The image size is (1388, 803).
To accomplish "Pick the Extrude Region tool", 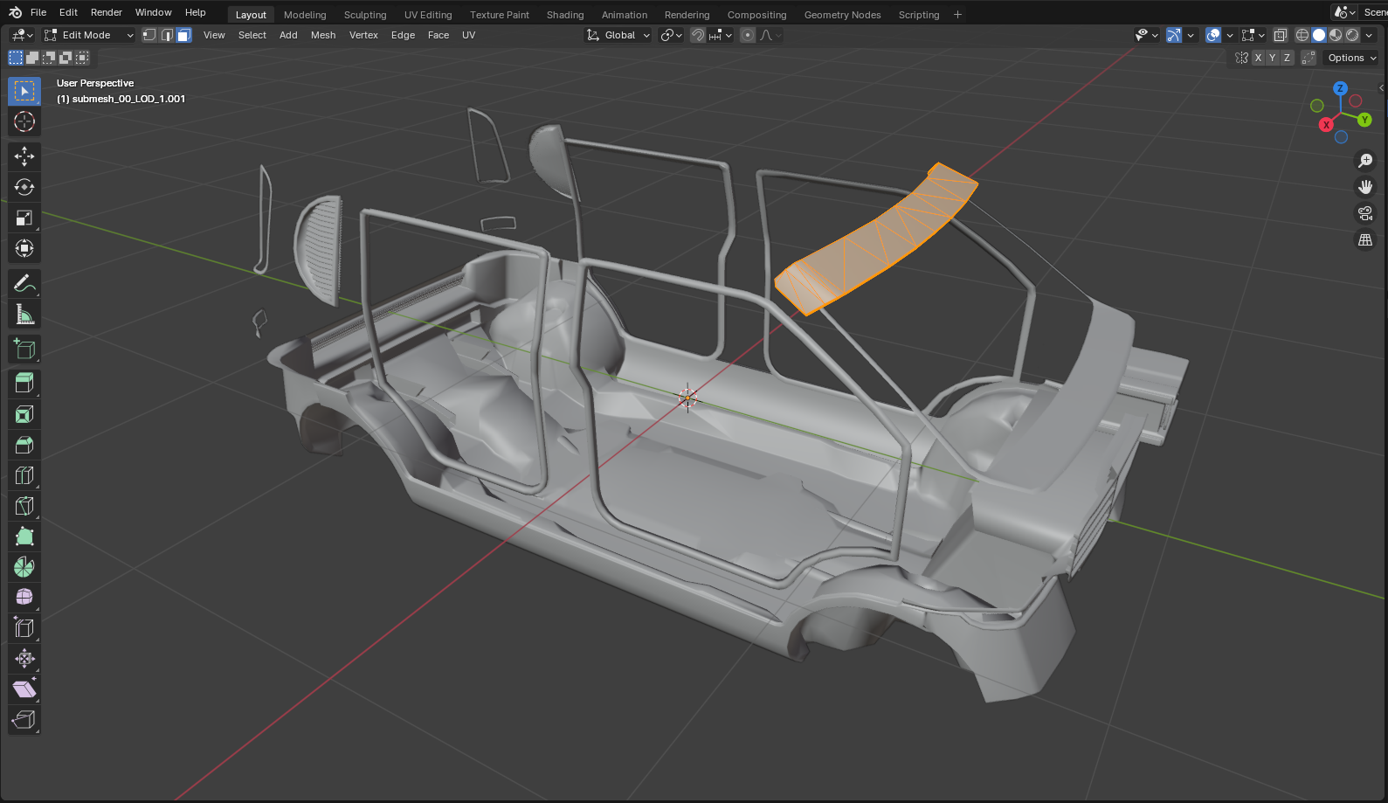I will [24, 383].
